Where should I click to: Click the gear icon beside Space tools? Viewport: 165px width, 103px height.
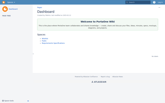3,101
